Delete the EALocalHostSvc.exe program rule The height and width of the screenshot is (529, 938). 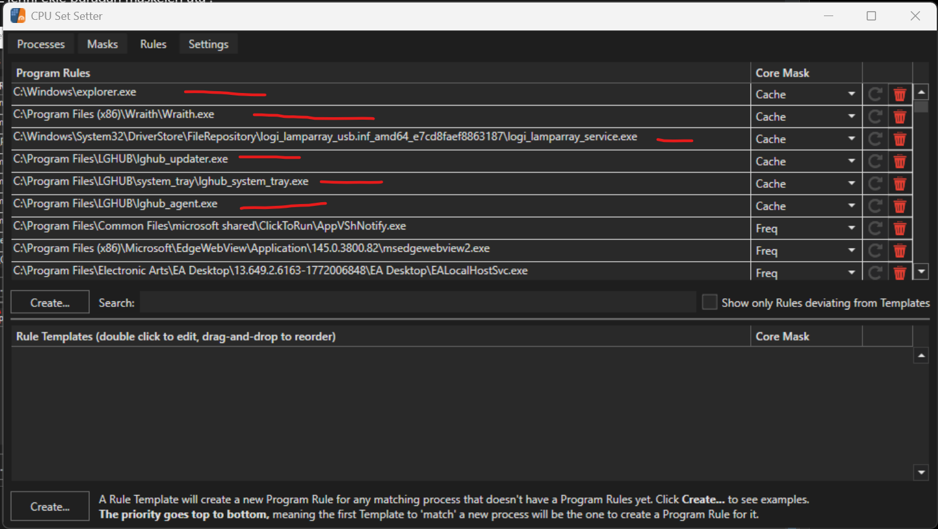(900, 272)
